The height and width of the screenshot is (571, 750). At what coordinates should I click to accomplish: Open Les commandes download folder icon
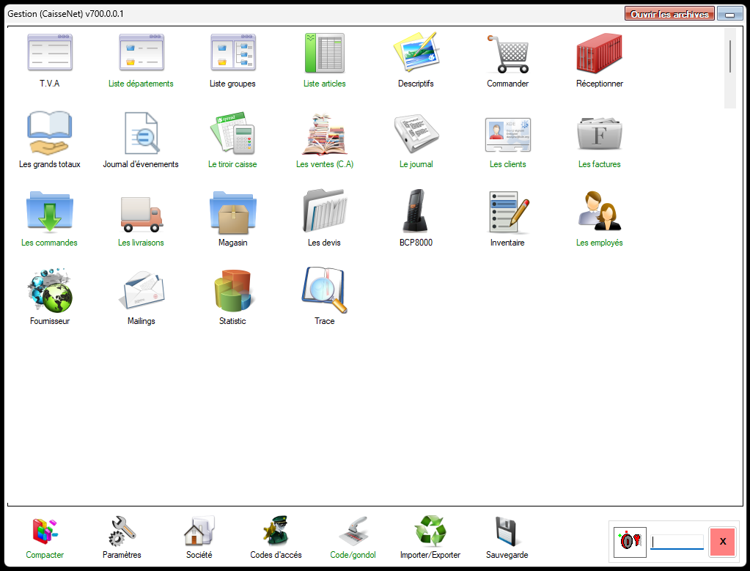click(x=50, y=211)
